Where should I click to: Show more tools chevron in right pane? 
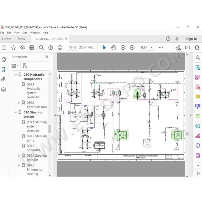[x=198, y=165]
